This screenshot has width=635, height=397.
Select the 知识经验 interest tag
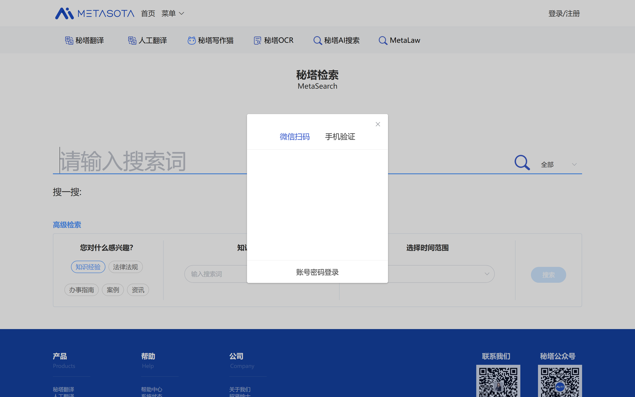click(88, 267)
